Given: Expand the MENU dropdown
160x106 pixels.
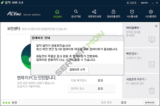Looking at the screenshot, I should click(145, 3).
